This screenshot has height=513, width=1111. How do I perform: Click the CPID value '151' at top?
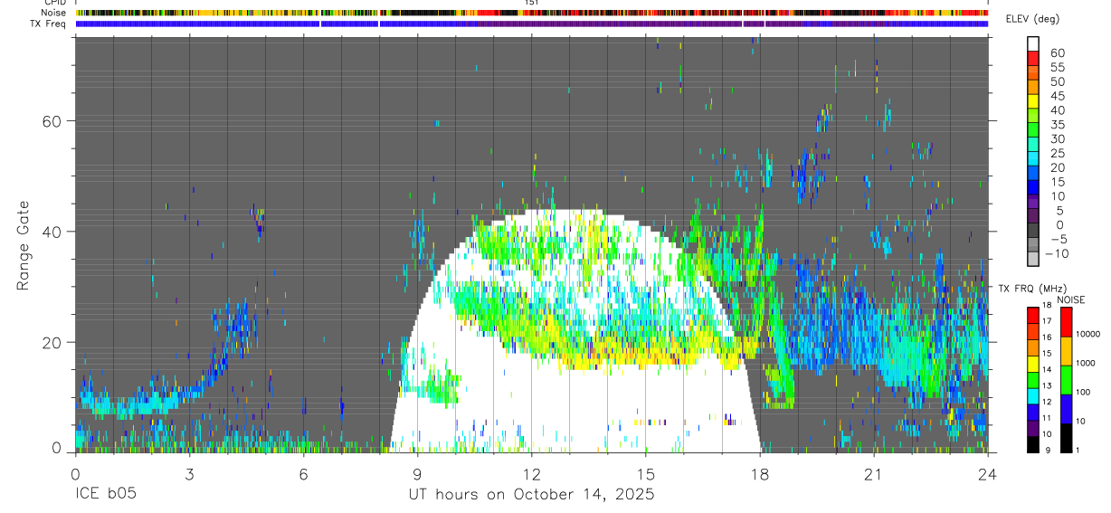532,3
